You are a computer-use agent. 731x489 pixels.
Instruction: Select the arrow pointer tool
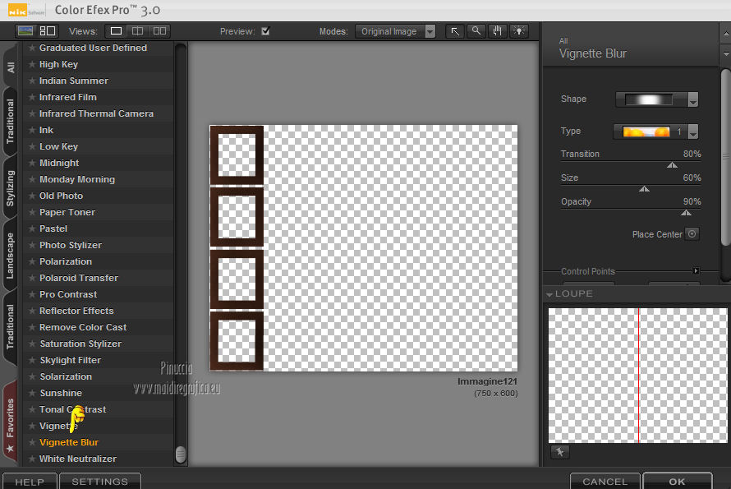coord(455,31)
